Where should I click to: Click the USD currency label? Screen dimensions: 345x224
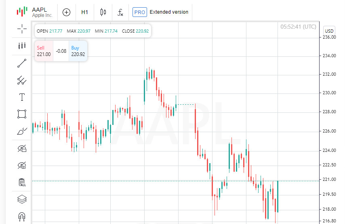tap(329, 31)
